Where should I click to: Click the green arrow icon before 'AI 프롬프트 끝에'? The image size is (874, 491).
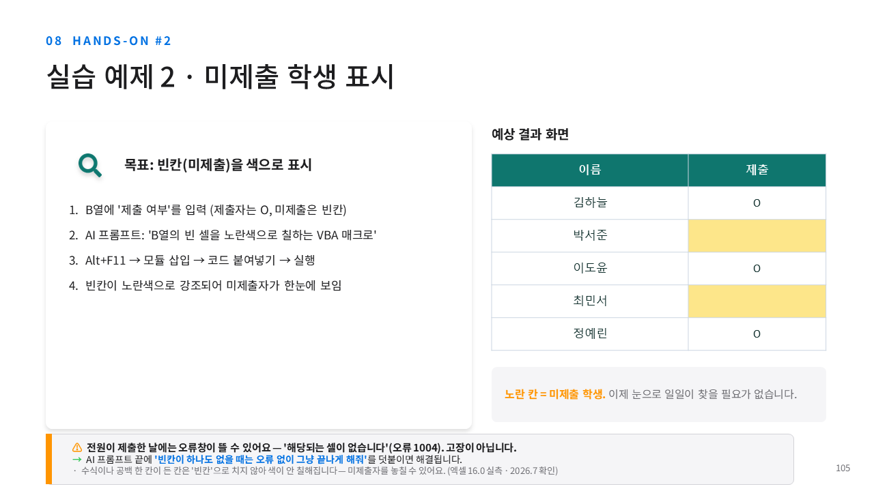click(76, 459)
